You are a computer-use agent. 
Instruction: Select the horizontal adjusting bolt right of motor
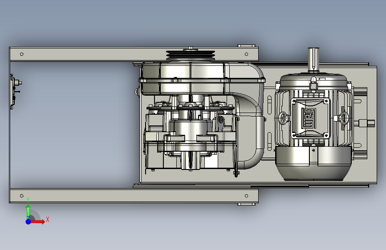pos(364,123)
